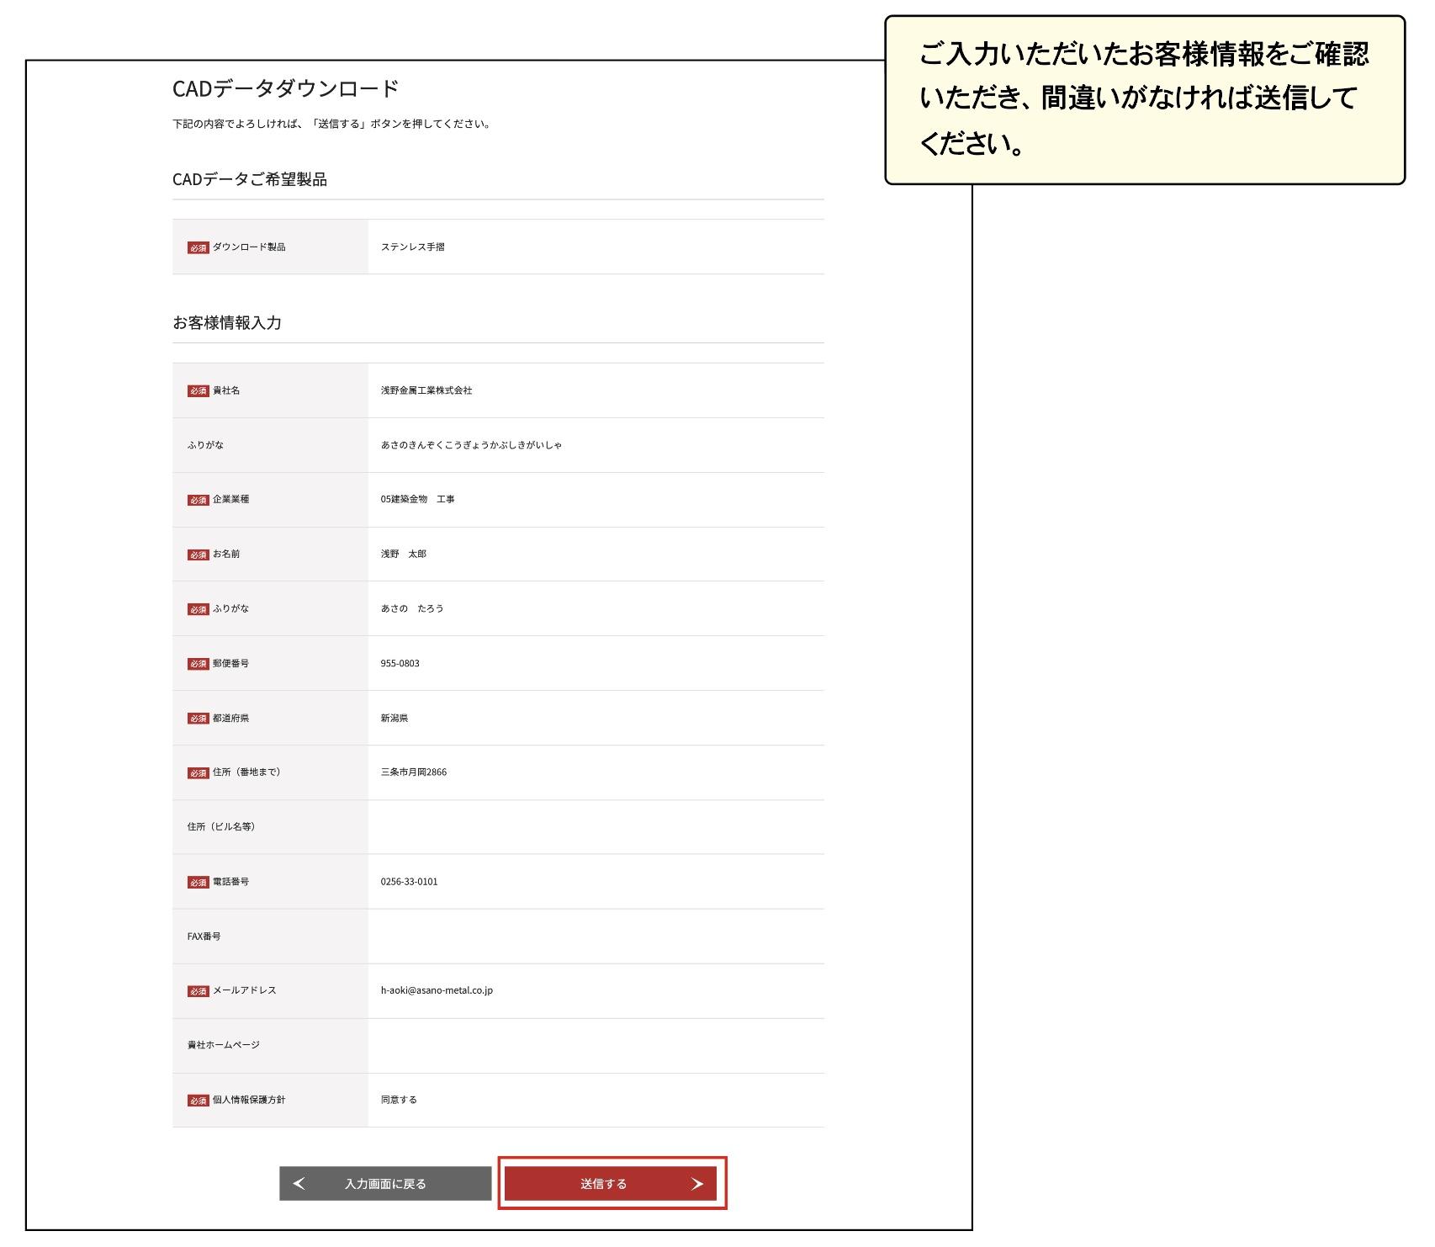Click prefecture value 新潟県
Screen dimensions: 1435x1247
(394, 718)
